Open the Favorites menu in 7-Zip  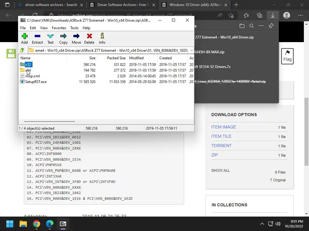pos(59,28)
